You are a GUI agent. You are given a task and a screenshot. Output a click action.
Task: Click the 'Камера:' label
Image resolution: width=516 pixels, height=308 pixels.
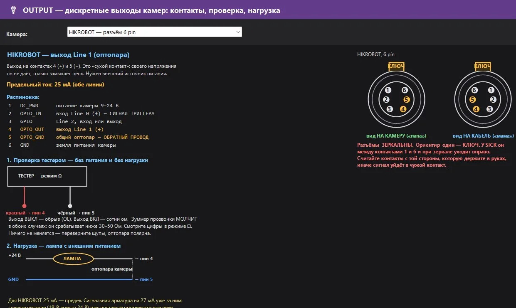pyautogui.click(x=17, y=34)
